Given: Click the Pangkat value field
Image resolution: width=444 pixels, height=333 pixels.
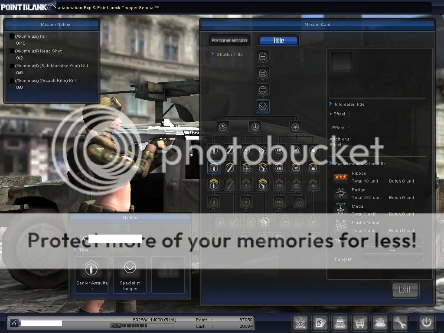Looking at the screenshot, I should pos(393,259).
